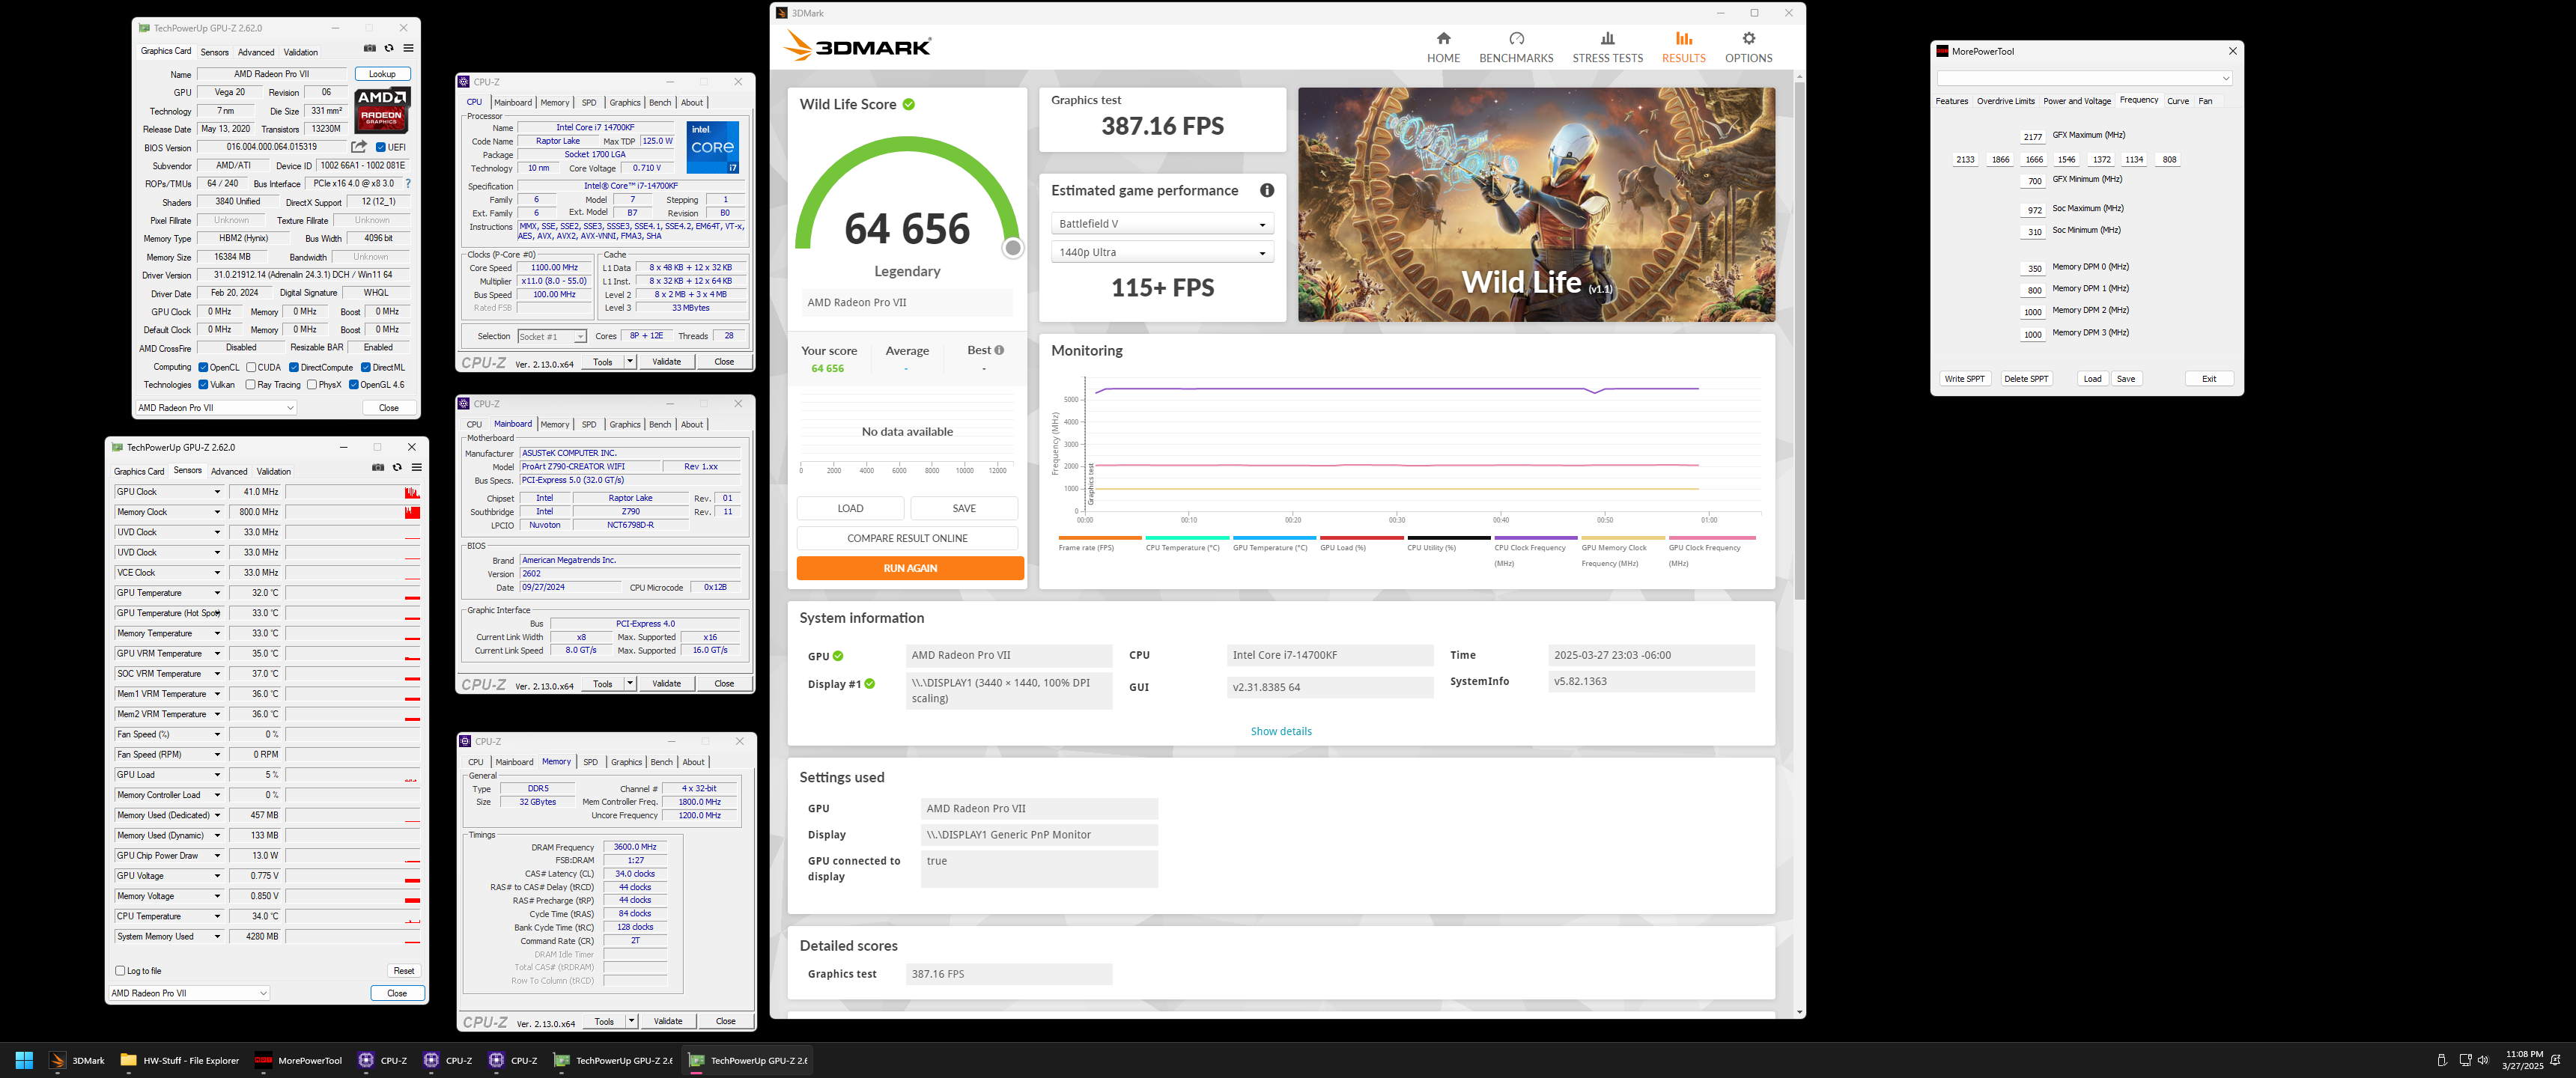Click refresh icon in GPU-Z Graphics Card window
This screenshot has width=2576, height=1078.
tap(389, 48)
